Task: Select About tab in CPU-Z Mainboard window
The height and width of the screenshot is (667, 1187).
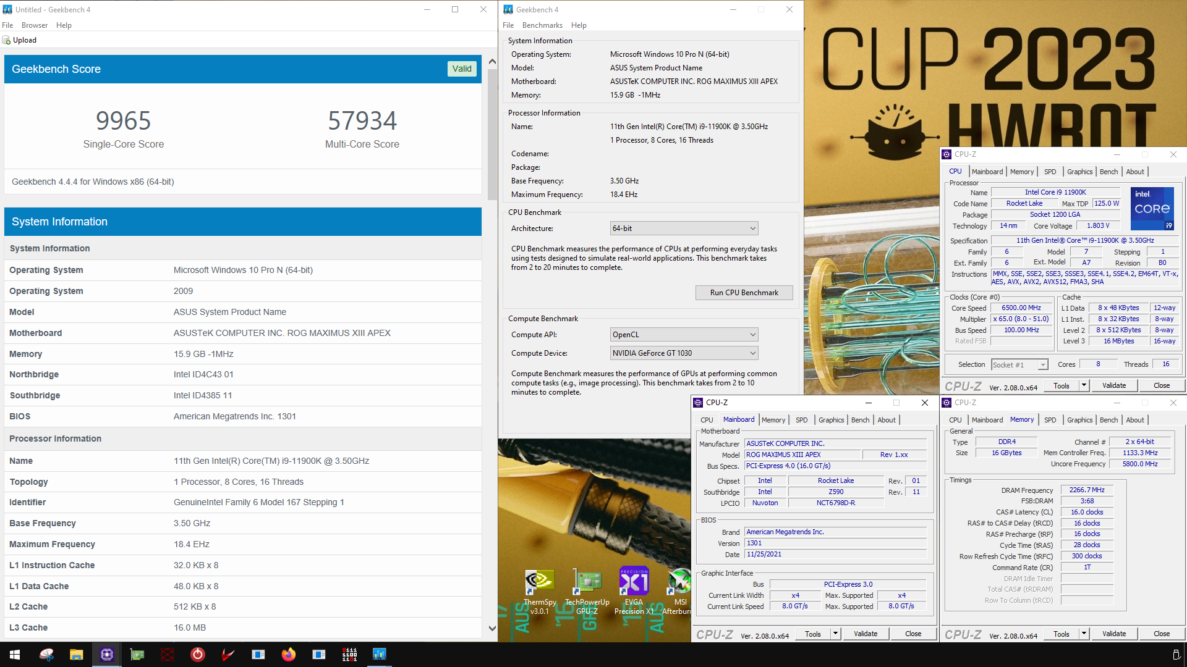Action: pos(887,420)
